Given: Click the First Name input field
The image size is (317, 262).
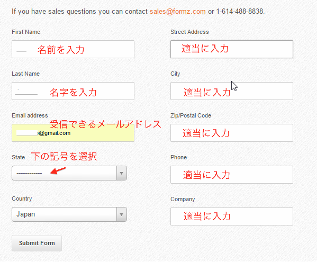Looking at the screenshot, I should (73, 49).
